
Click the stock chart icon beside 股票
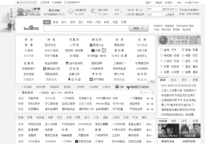pos(183,72)
